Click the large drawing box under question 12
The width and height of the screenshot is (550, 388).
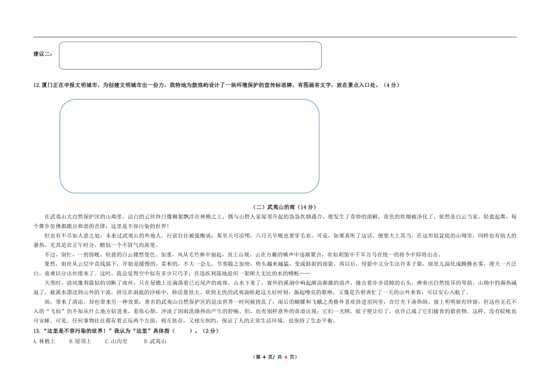(189, 146)
